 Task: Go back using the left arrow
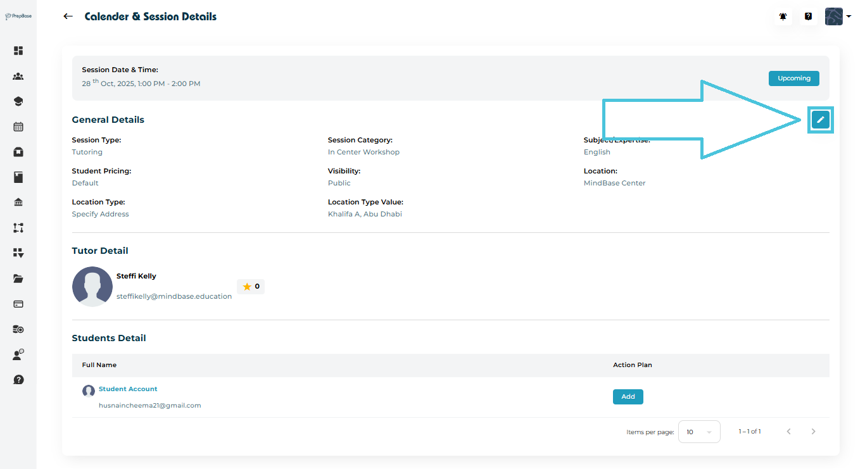68,16
